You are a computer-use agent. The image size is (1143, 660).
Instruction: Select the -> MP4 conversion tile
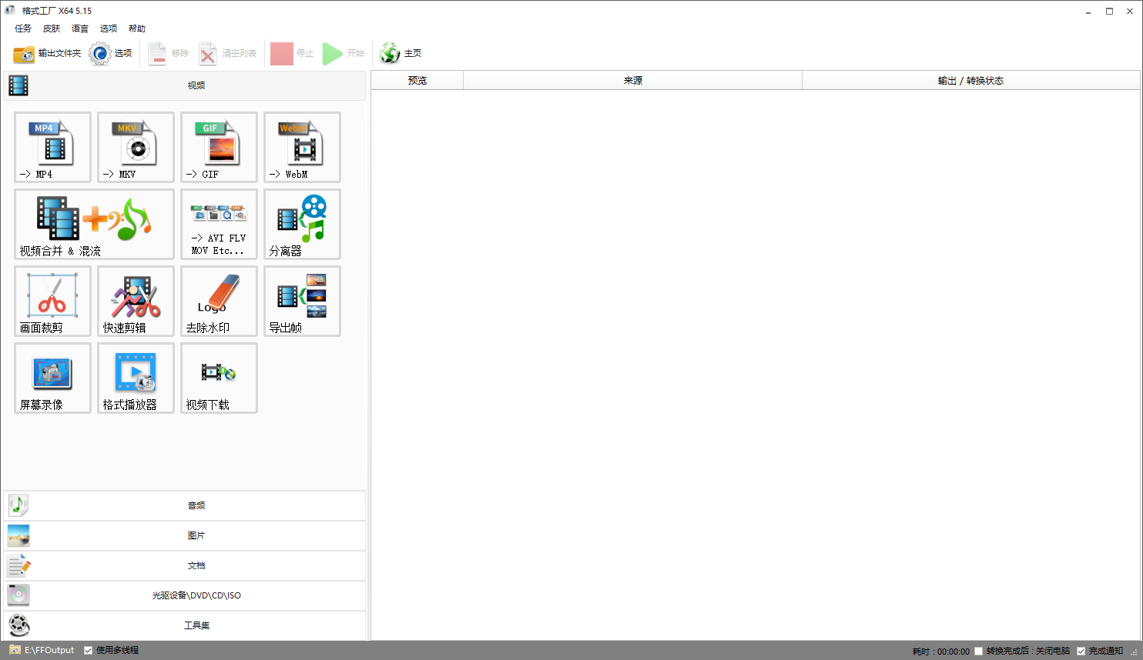tap(52, 147)
